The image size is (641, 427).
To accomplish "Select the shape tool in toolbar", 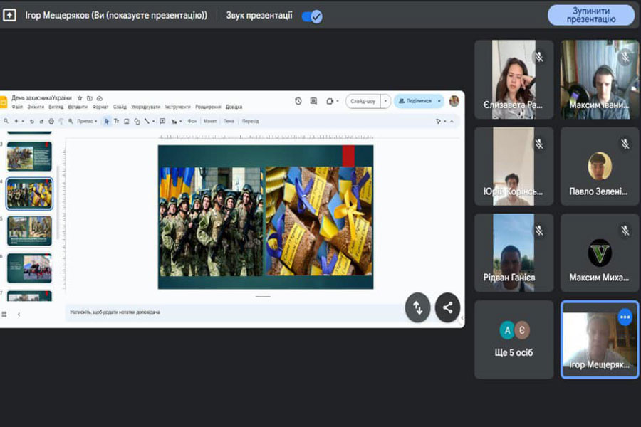I will pos(137,121).
